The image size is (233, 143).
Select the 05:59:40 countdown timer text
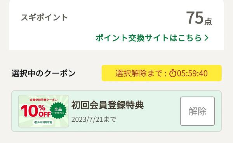point(192,73)
